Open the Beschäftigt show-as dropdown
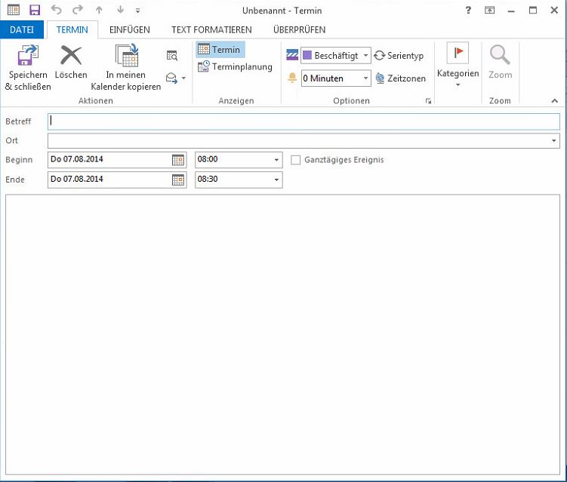The image size is (567, 482). pyautogui.click(x=365, y=55)
